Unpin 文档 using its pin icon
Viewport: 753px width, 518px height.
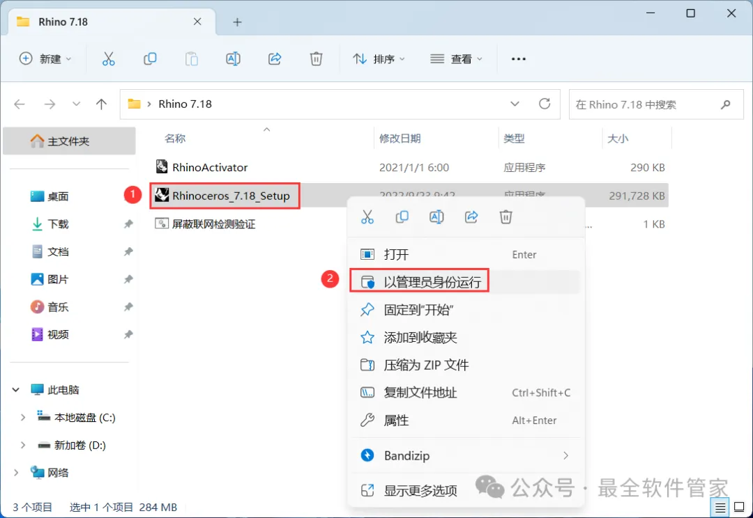[128, 251]
